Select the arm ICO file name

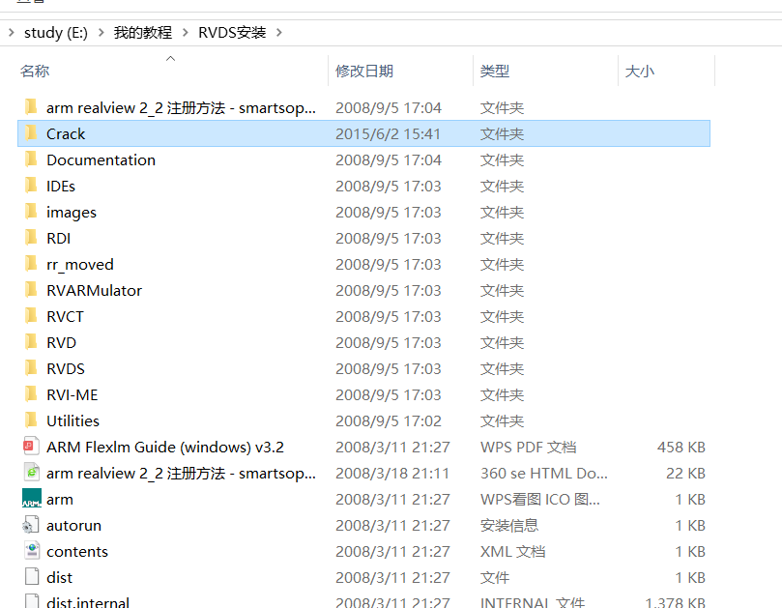click(x=60, y=500)
